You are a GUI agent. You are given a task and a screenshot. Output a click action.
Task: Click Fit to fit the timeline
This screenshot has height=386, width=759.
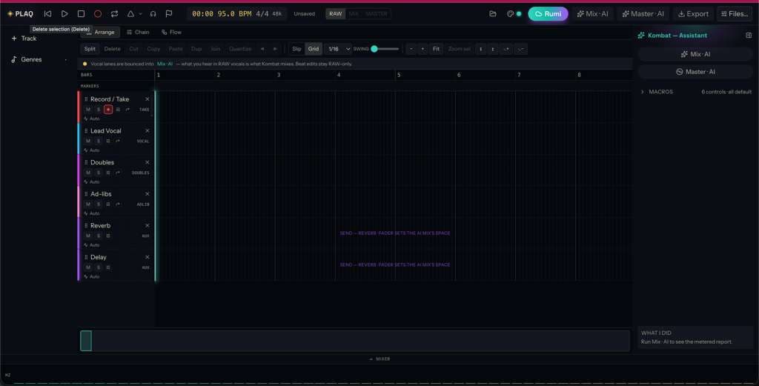pyautogui.click(x=436, y=49)
